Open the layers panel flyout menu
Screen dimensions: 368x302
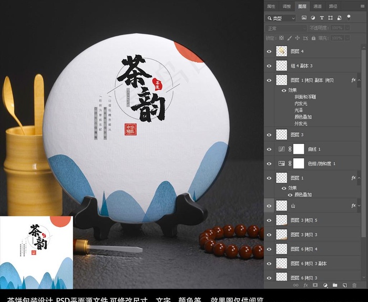click(x=363, y=6)
